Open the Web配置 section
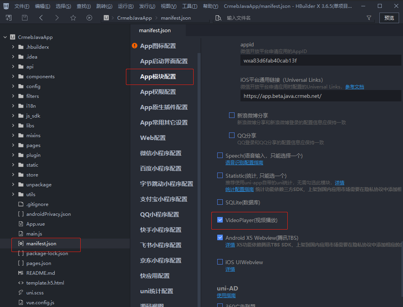 (x=153, y=138)
